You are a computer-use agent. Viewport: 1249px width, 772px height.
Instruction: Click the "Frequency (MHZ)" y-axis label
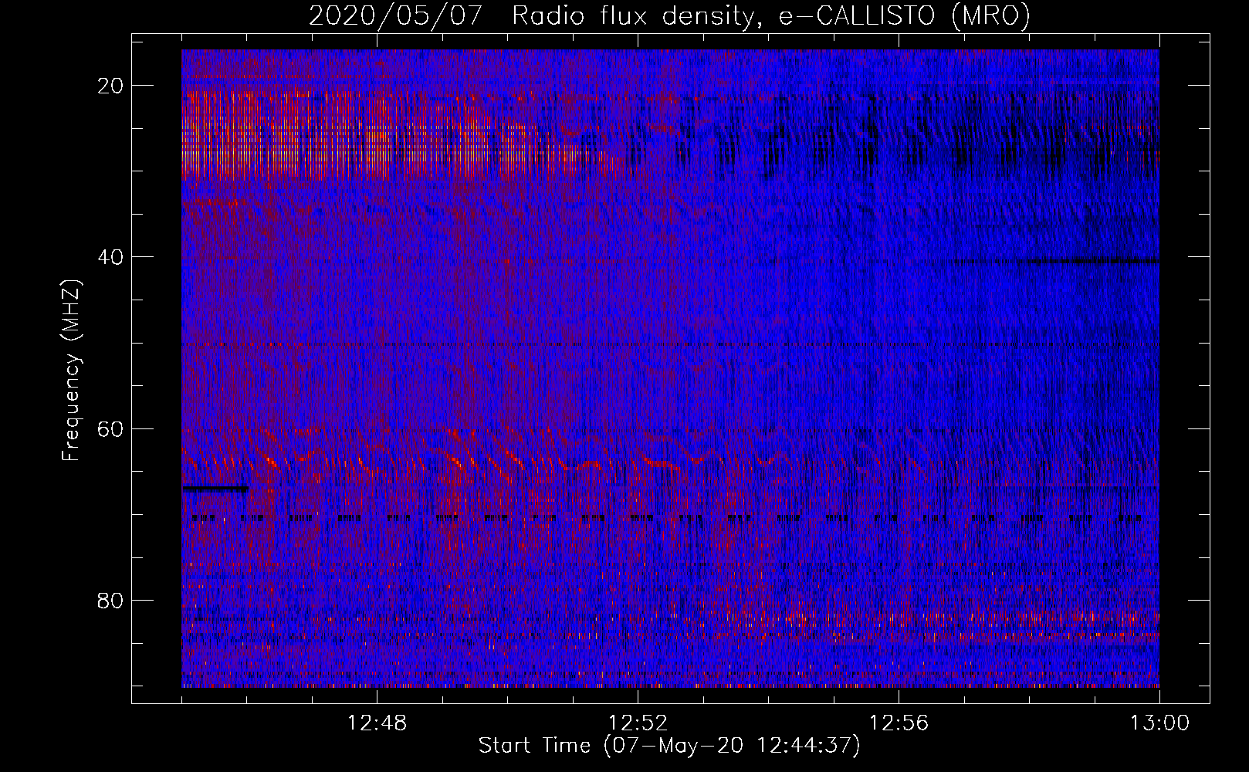pyautogui.click(x=71, y=371)
